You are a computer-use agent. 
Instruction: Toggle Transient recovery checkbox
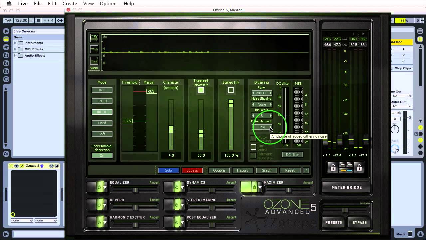(201, 90)
